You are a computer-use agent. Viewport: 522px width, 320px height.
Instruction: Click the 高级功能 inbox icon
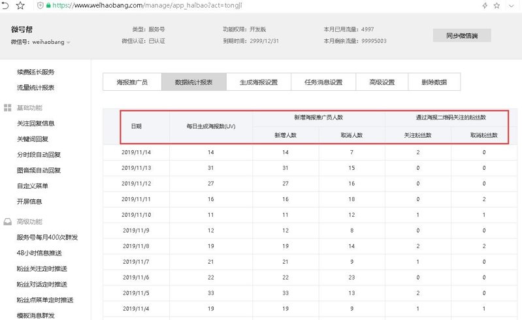tap(8, 221)
